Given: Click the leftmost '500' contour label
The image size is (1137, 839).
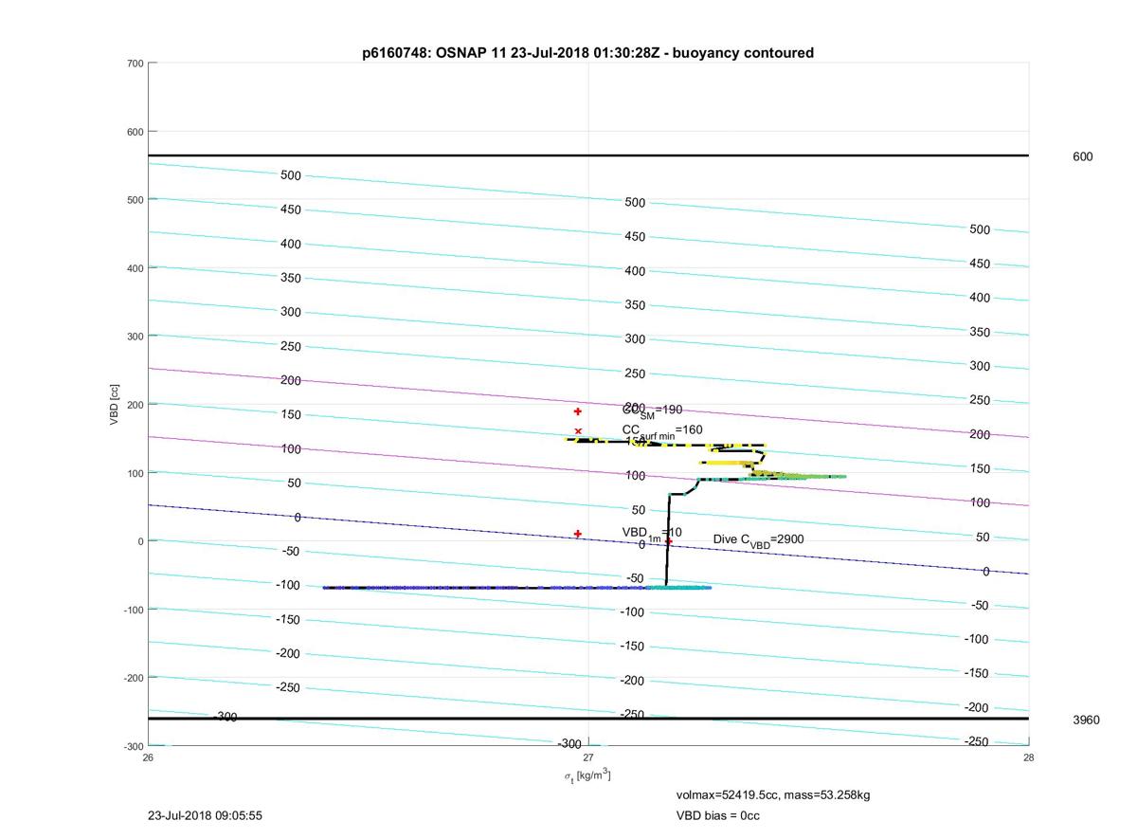Looking at the screenshot, I should coord(291,175).
